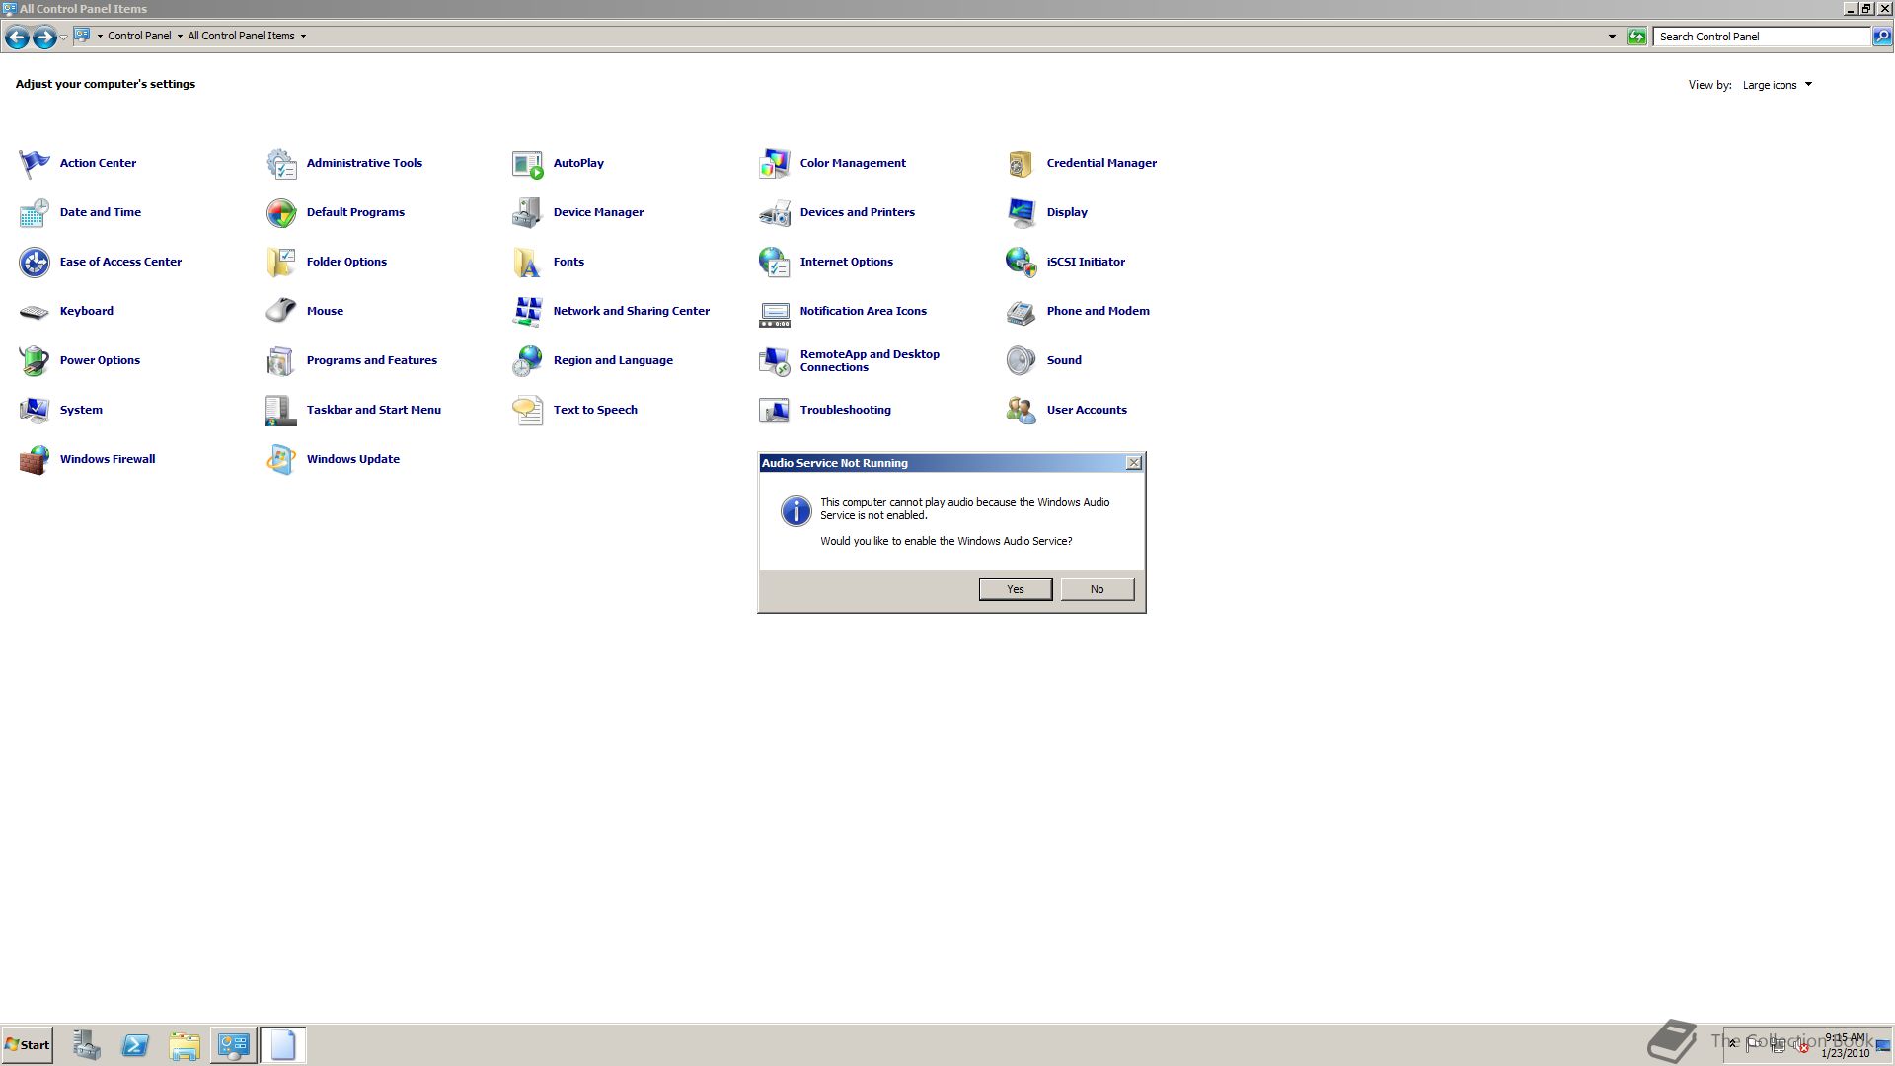Refresh the Control Panel view
Viewport: 1895px width, 1066px height.
coord(1636,37)
